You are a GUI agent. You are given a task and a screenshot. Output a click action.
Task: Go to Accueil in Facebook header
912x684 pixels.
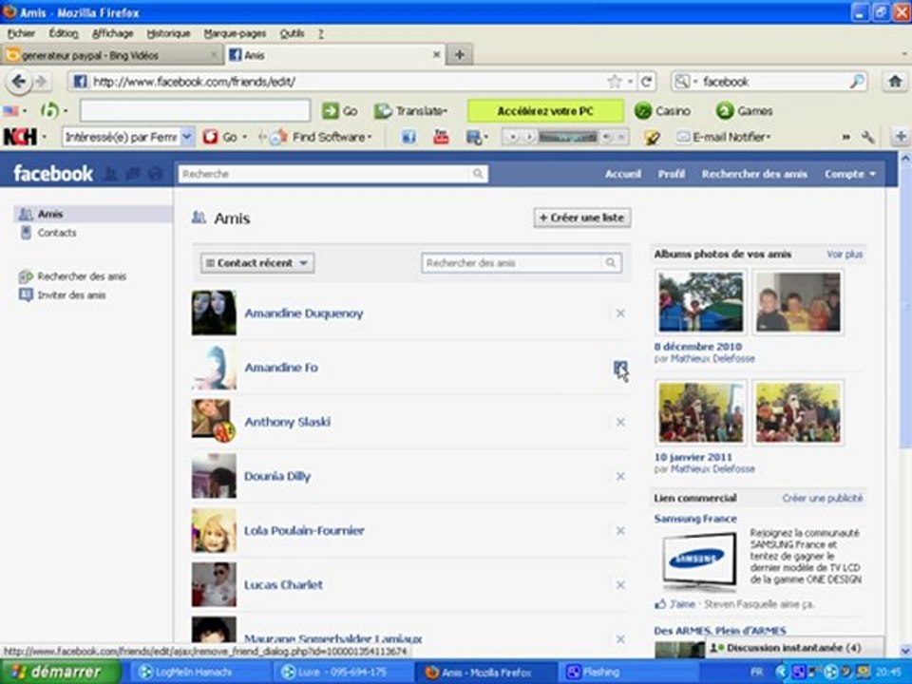[622, 173]
